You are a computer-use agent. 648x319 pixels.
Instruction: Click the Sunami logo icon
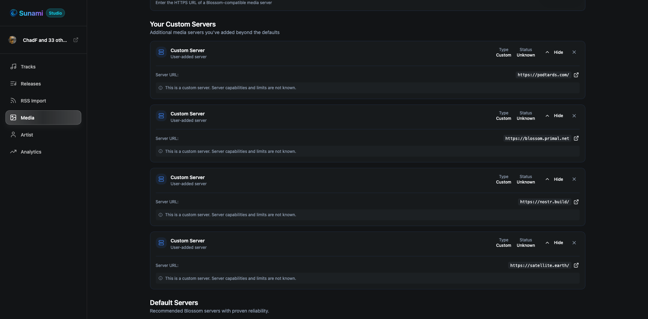point(14,13)
